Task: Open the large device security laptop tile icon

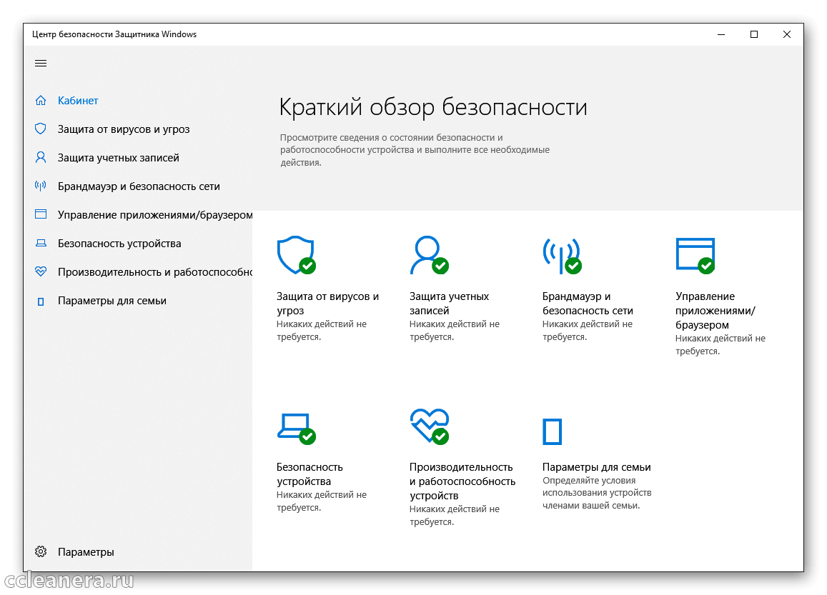Action: (297, 429)
